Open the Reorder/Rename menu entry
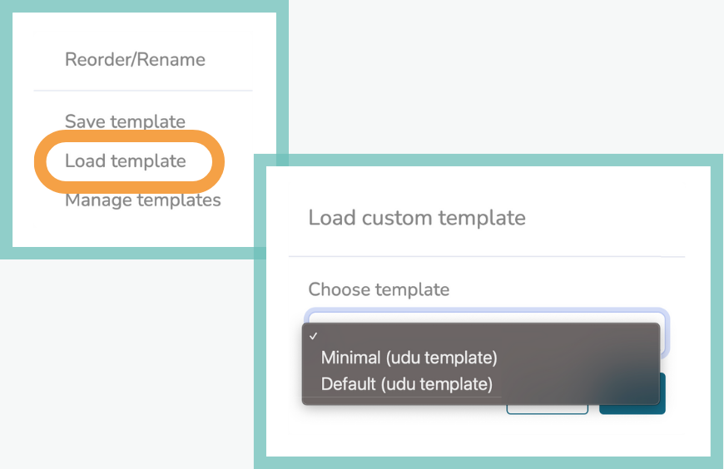724x469 pixels. point(135,60)
